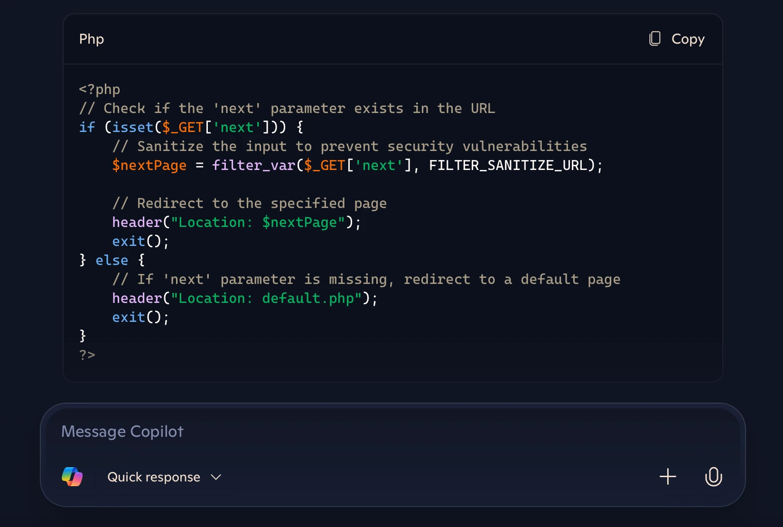Viewport: 783px width, 527px height.
Task: Start voice input with microphone icon
Action: [713, 477]
